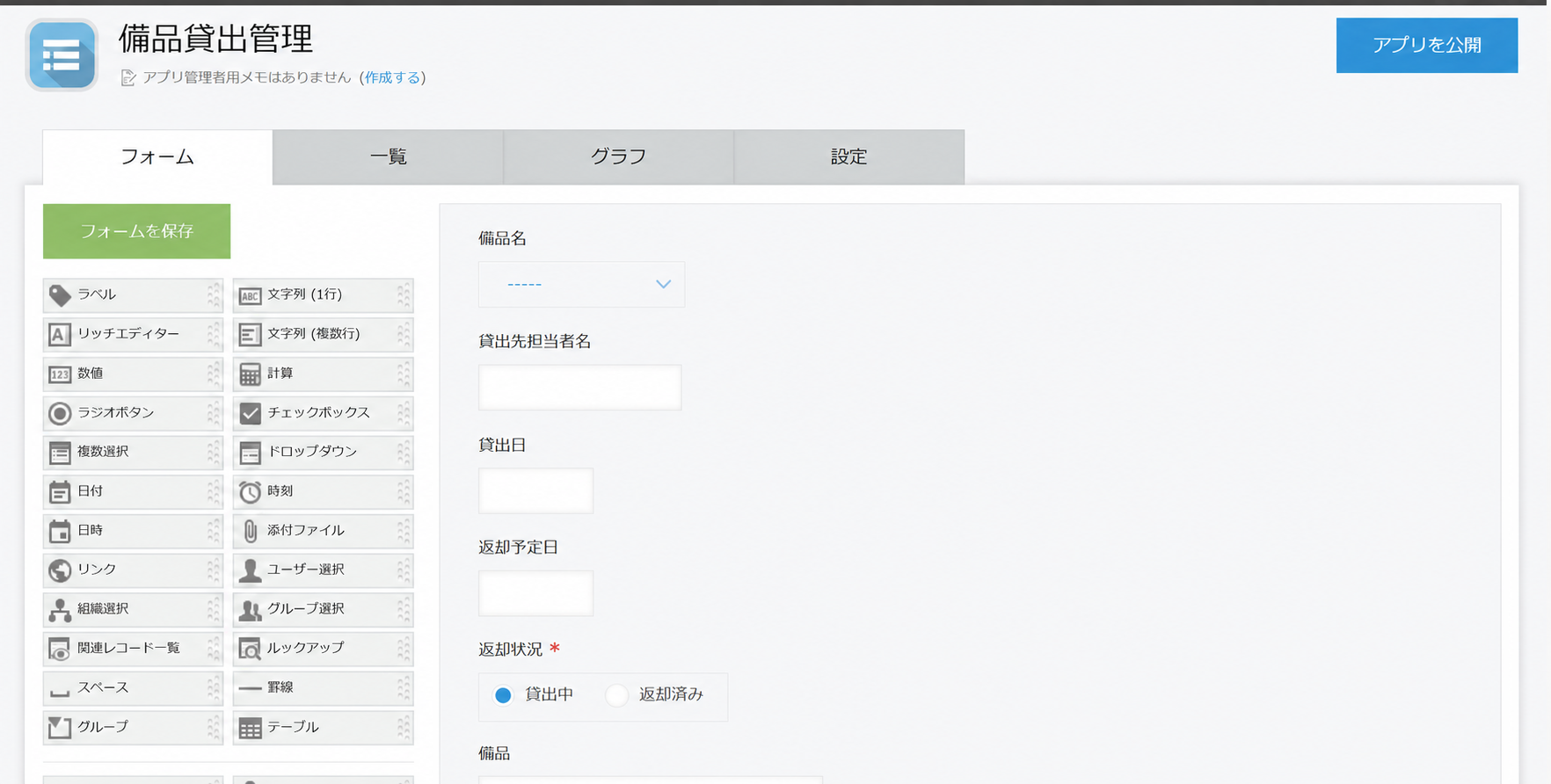Pick the 添付ファイル paperclip icon

coord(250,531)
